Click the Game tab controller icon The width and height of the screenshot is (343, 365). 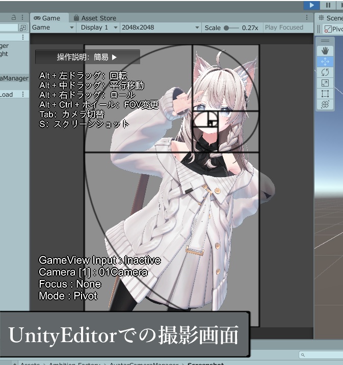click(37, 18)
